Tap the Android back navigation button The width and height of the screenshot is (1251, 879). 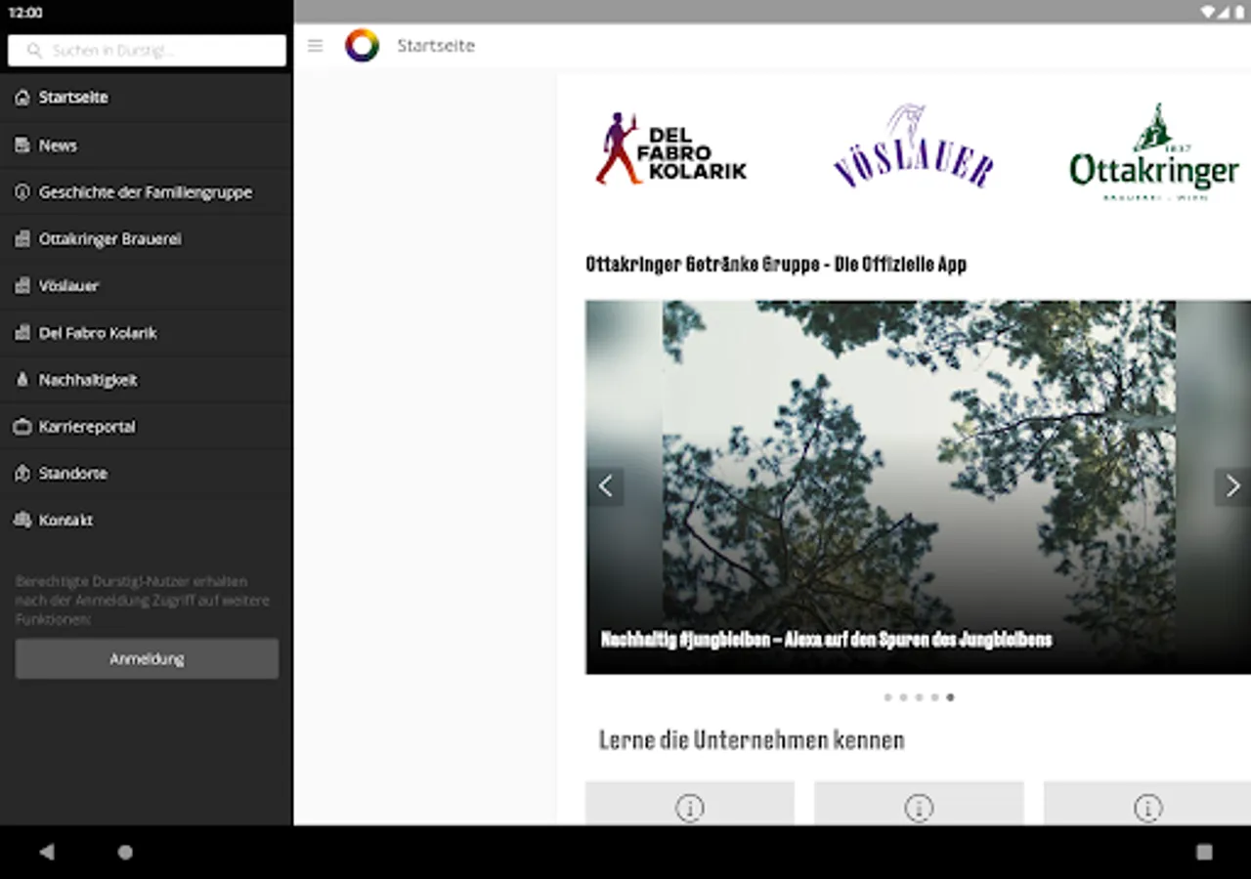tap(46, 852)
